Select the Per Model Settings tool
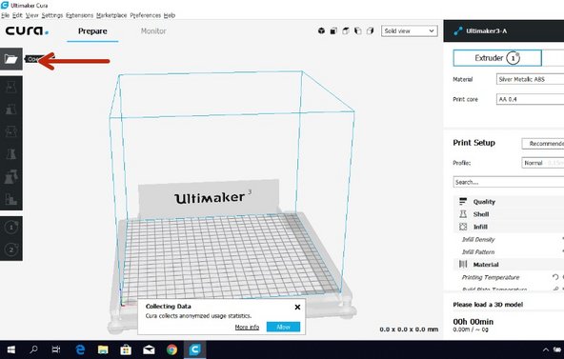The height and width of the screenshot is (359, 564). pyautogui.click(x=10, y=176)
